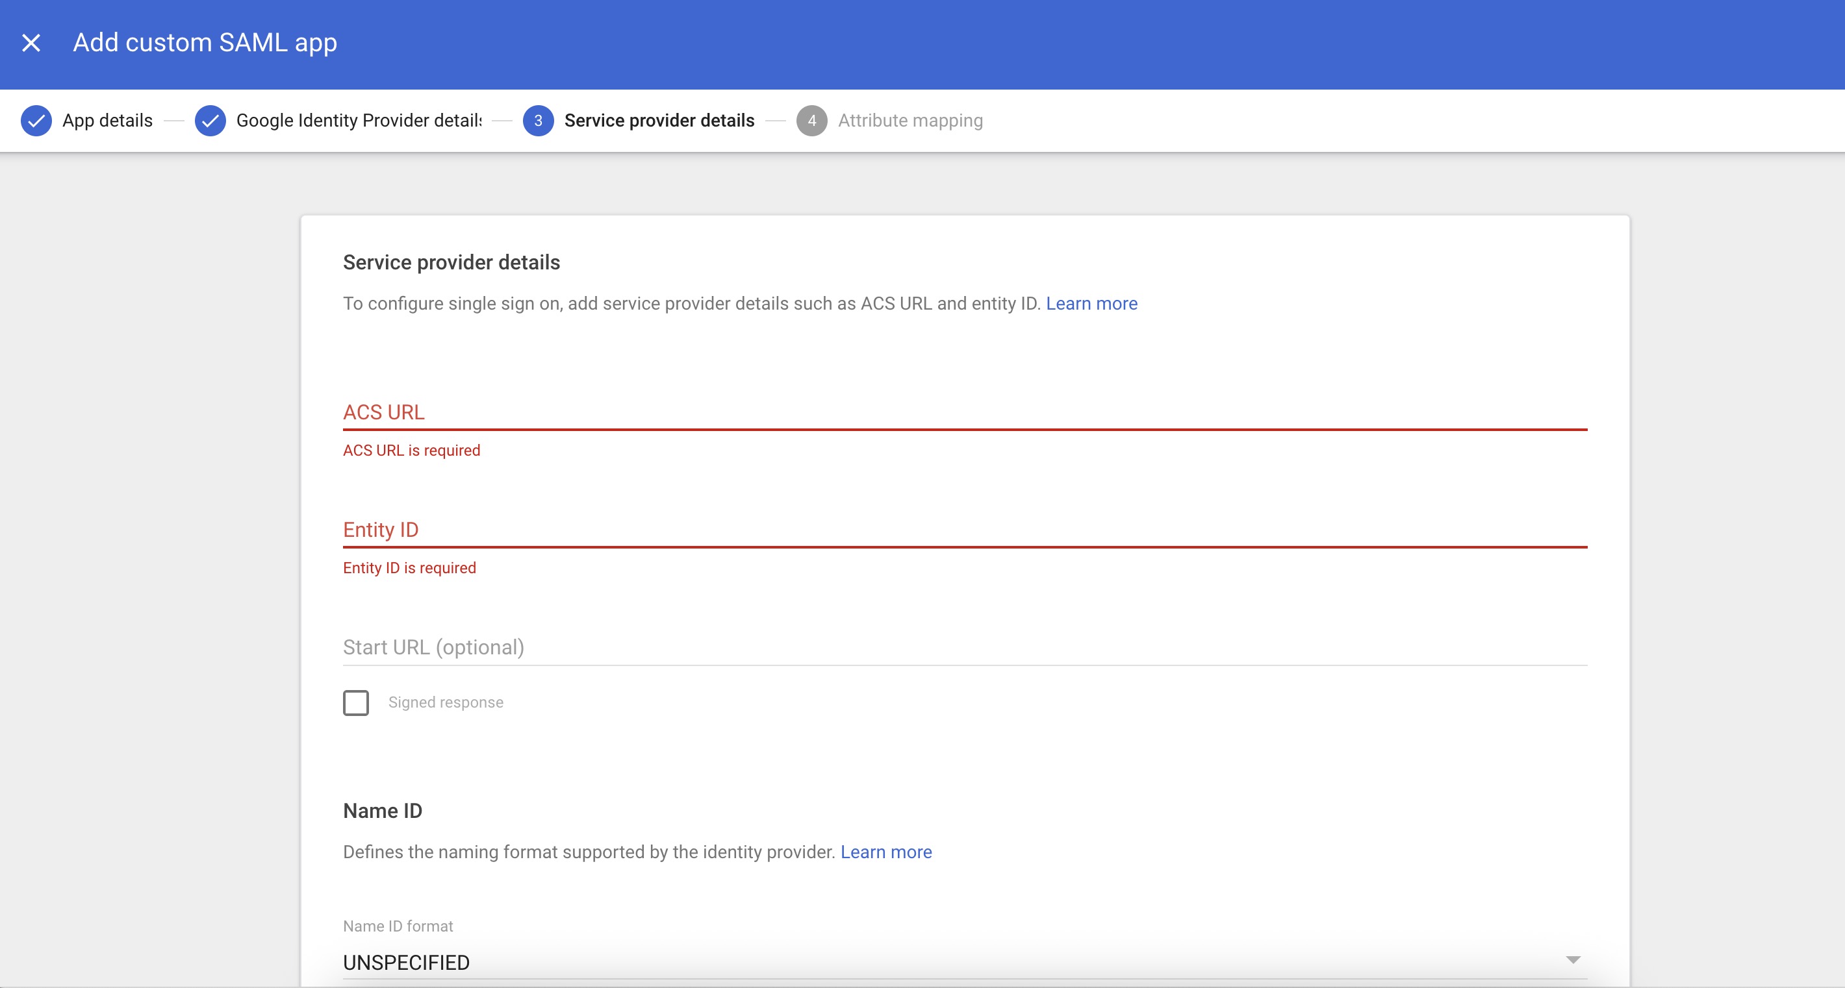
Task: Click the Signed response label text
Action: point(446,702)
